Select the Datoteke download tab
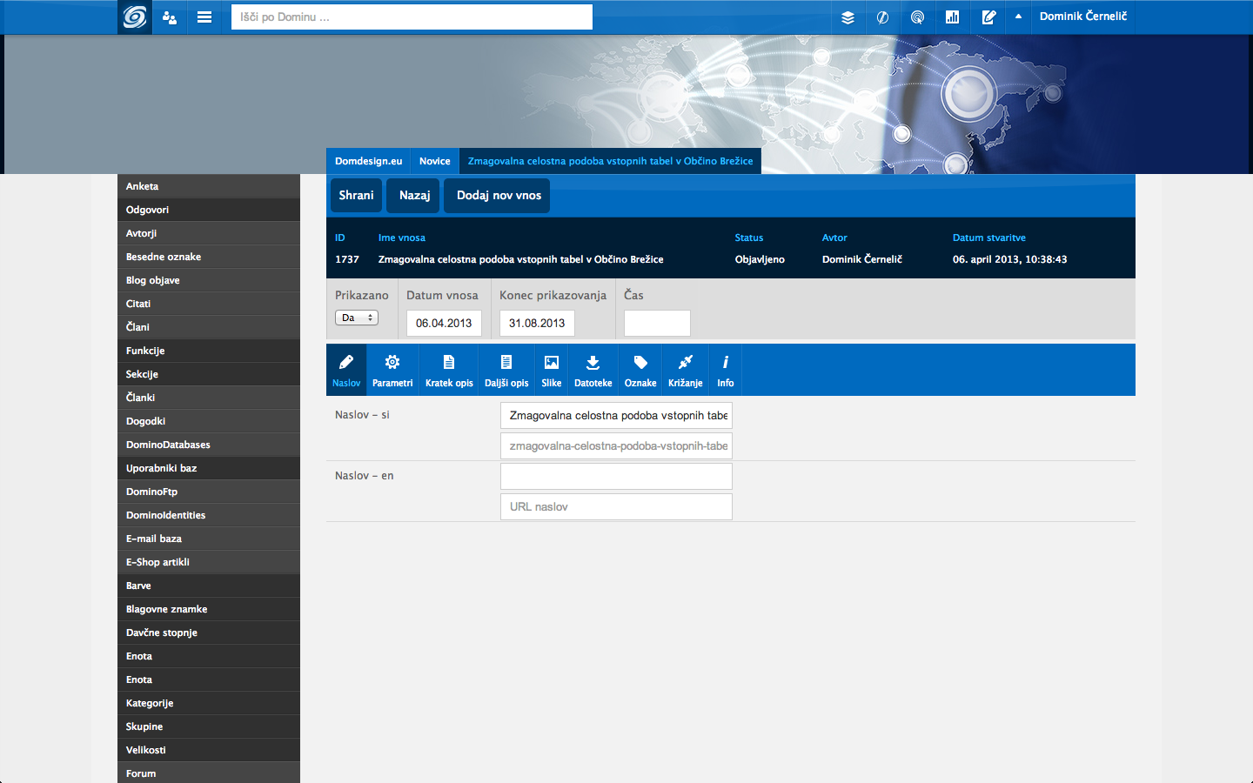Viewport: 1253px width, 783px height. [x=593, y=370]
